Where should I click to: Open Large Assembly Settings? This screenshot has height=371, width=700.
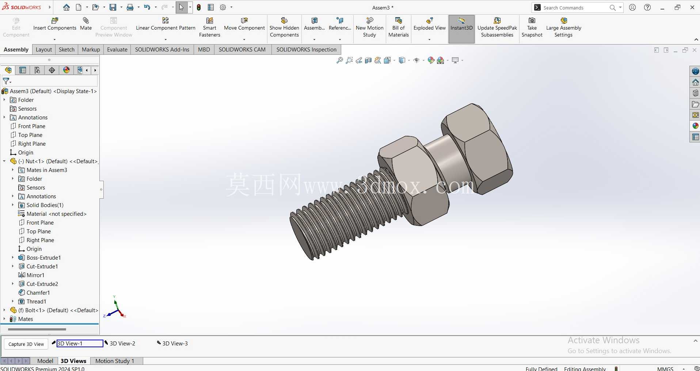click(563, 27)
